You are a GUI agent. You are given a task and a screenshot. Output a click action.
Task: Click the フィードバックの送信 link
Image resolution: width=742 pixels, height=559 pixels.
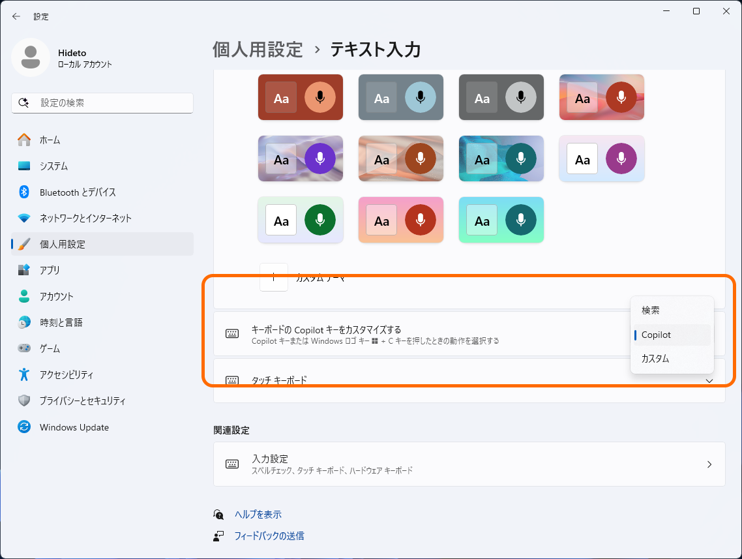coord(269,536)
